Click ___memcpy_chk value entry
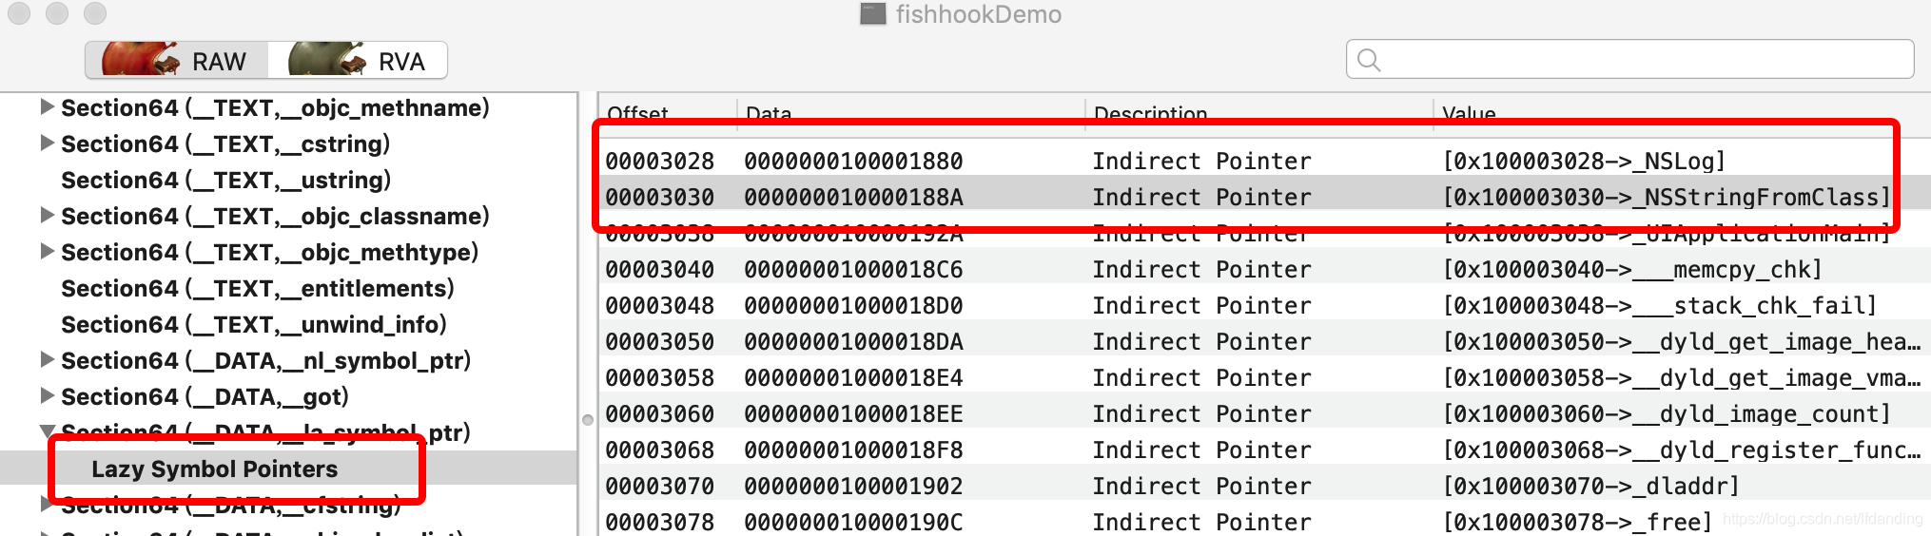The width and height of the screenshot is (1931, 536). [1632, 269]
